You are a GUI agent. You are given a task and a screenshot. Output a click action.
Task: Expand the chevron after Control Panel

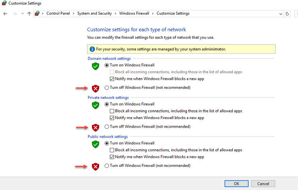[x=73, y=13]
